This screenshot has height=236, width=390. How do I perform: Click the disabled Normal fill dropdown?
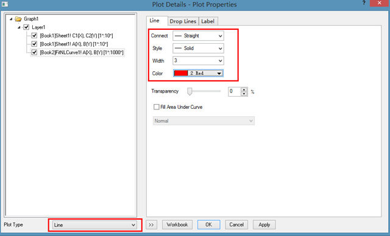tap(204, 121)
